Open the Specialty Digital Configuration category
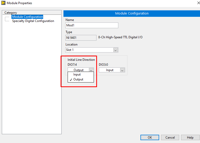Viewport: 200px width, 143px height. point(33,21)
